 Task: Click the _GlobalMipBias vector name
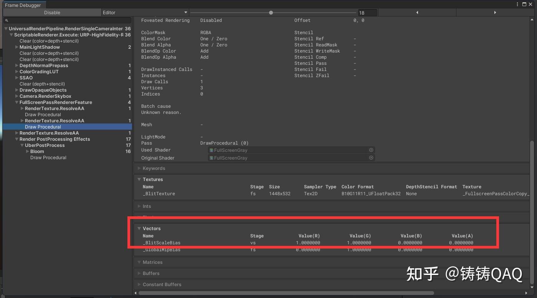click(162, 250)
